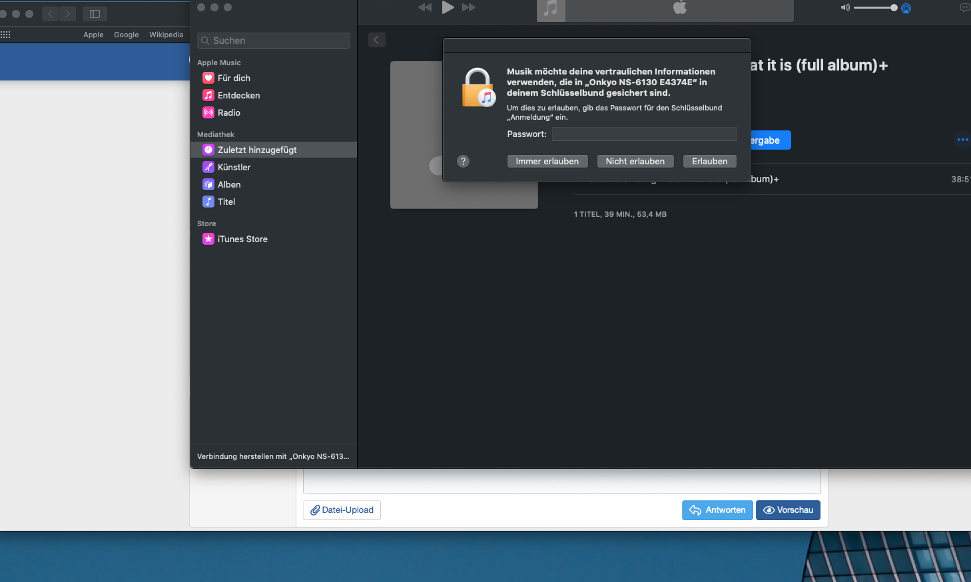Click the Store section header
Viewport: 971px width, 582px height.
click(x=206, y=223)
